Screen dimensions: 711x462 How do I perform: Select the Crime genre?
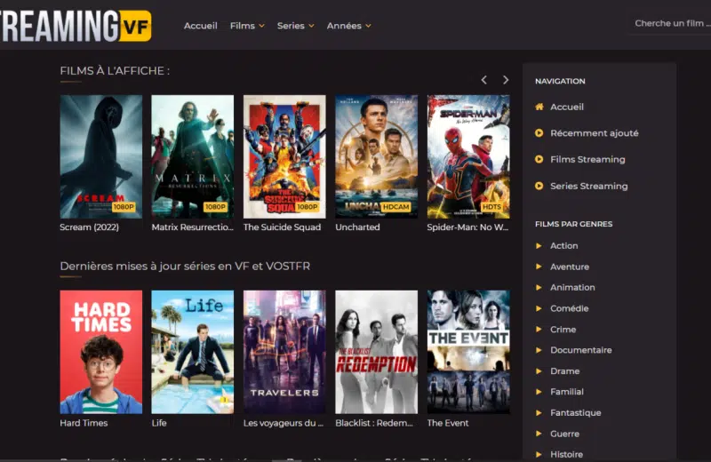(x=563, y=329)
